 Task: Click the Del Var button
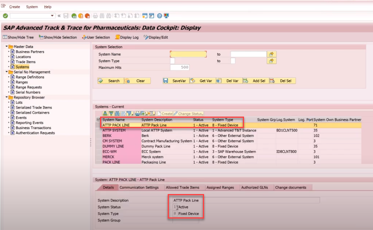pos(229,81)
